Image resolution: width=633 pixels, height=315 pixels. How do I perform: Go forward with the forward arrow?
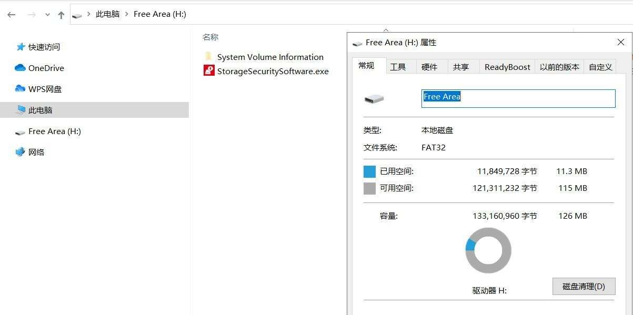click(32, 15)
